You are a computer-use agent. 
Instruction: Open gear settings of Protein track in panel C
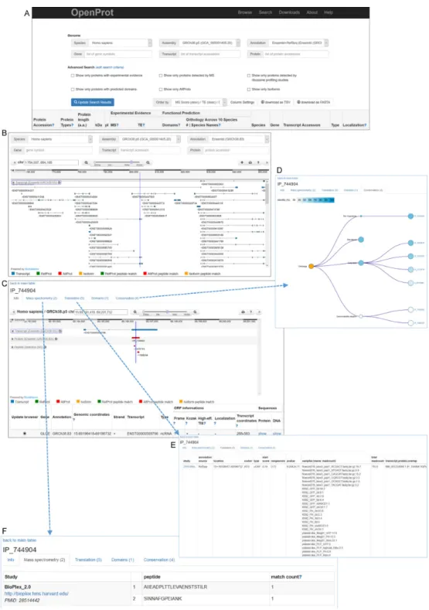point(56,339)
